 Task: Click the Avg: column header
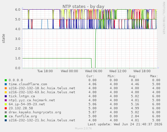point(133,76)
